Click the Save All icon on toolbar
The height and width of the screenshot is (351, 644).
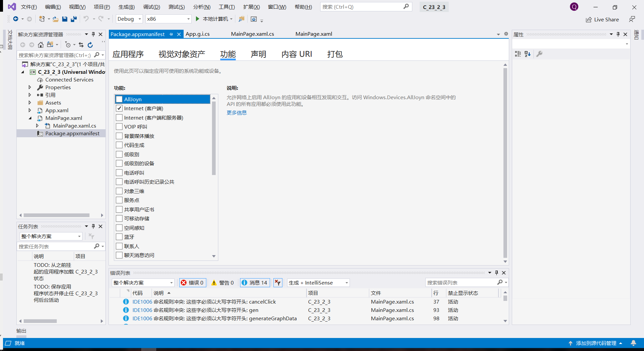click(73, 19)
